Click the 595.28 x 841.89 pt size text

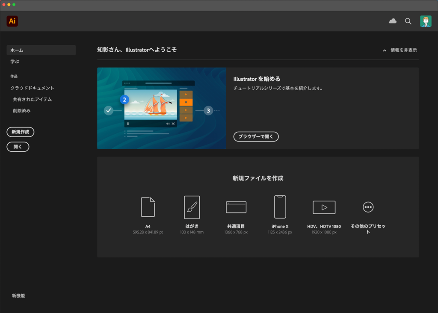(x=148, y=232)
